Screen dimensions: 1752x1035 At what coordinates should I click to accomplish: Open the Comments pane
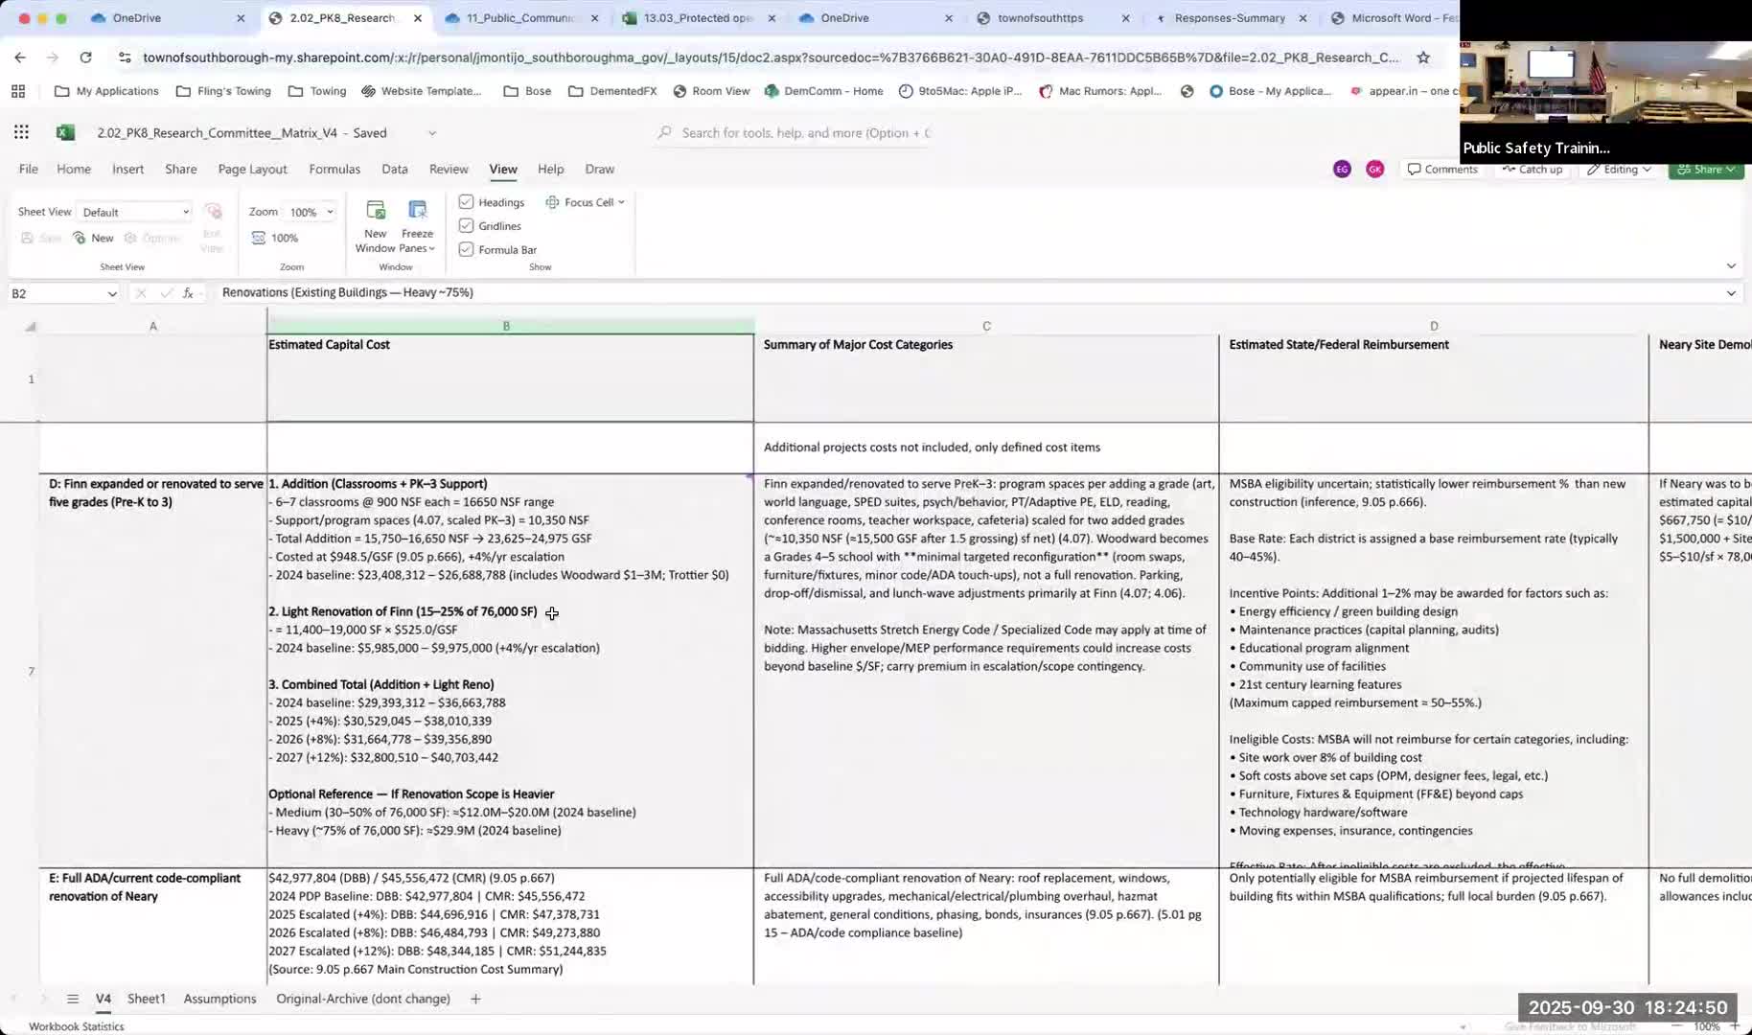1441,169
